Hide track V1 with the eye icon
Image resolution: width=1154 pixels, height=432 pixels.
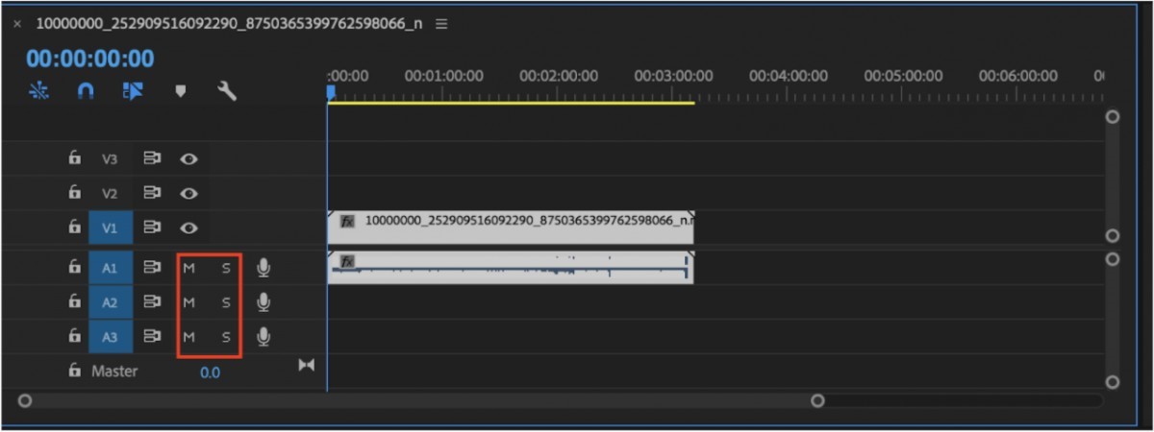click(x=189, y=228)
